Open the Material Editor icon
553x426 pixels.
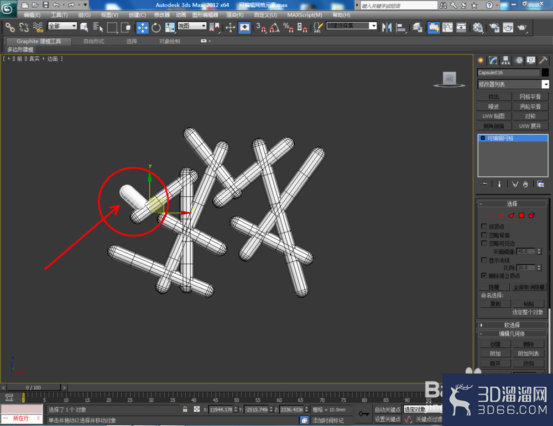point(478,28)
